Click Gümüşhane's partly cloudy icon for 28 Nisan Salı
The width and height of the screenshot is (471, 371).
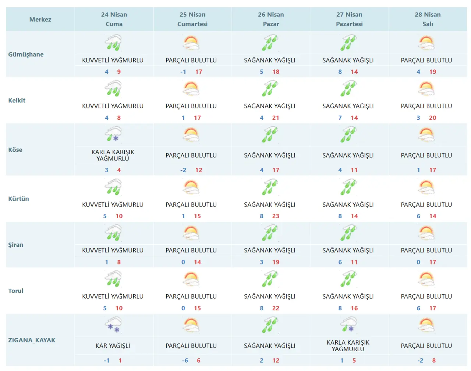coord(426,43)
